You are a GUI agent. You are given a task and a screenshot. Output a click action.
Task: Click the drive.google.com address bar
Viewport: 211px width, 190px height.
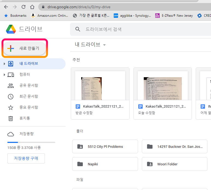tap(124, 7)
